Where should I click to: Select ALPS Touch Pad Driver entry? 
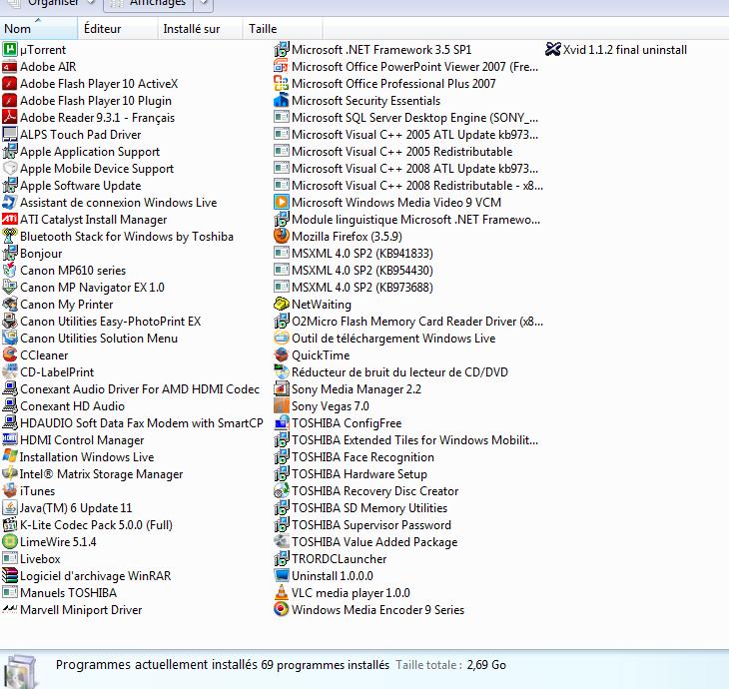(72, 135)
